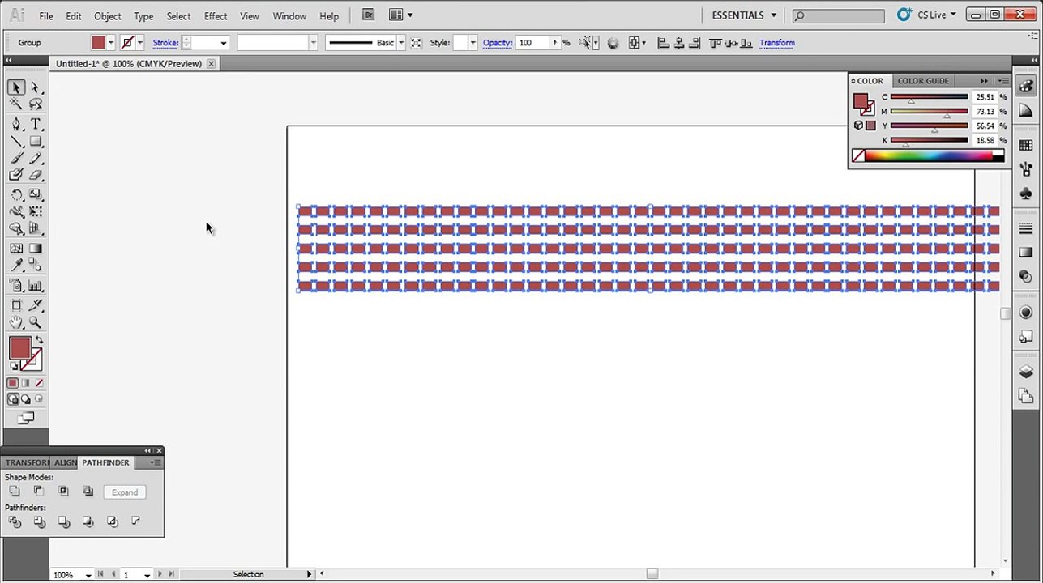Open the Object menu
This screenshot has height=583, width=1043.
[x=107, y=16]
